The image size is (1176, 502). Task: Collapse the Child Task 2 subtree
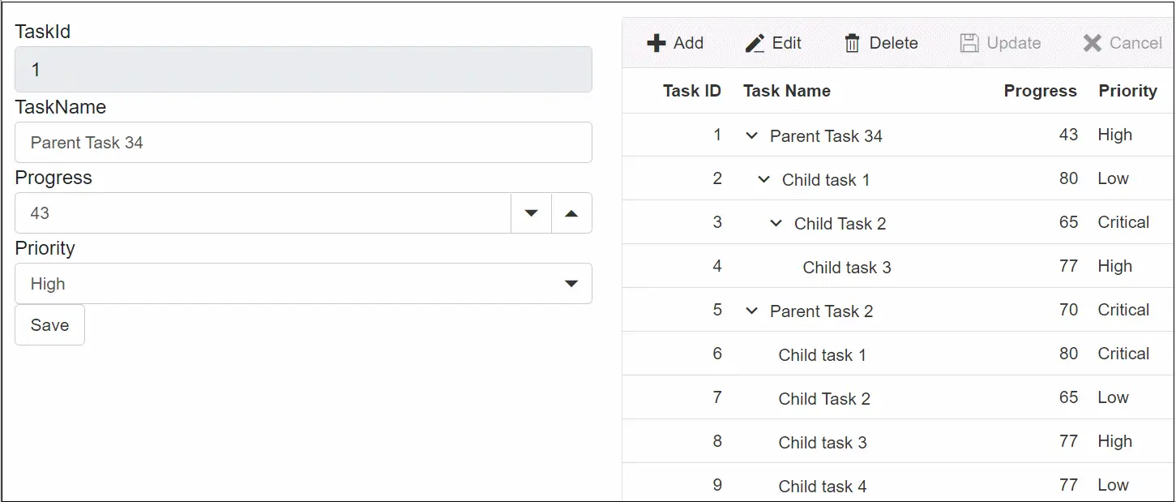[x=776, y=223]
